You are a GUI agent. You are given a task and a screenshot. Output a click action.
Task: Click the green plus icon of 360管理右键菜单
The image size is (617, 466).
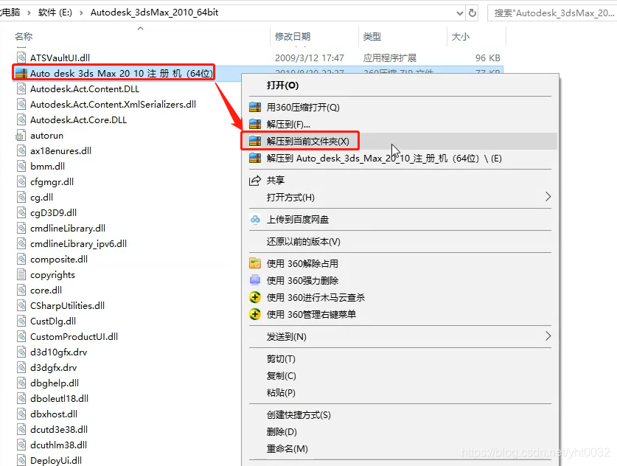click(x=255, y=314)
